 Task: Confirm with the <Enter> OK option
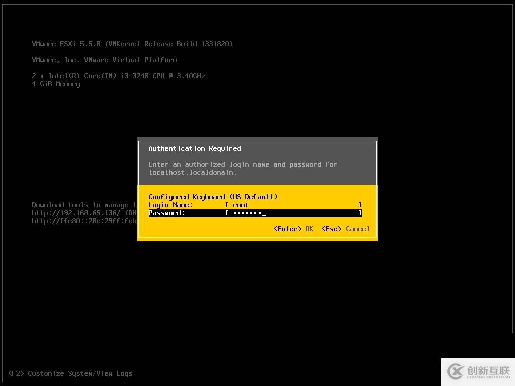[293, 229]
